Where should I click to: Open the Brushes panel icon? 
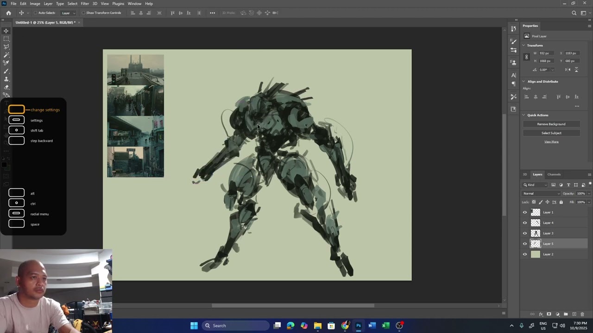[513, 42]
